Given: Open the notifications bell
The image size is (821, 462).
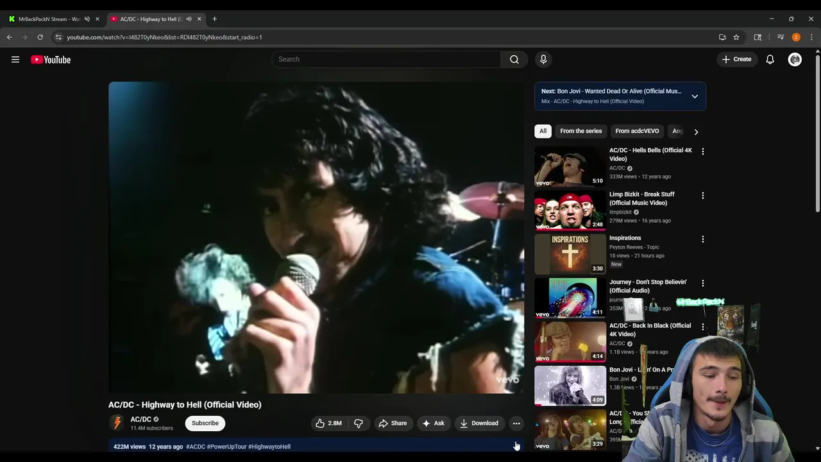Looking at the screenshot, I should coord(770,59).
